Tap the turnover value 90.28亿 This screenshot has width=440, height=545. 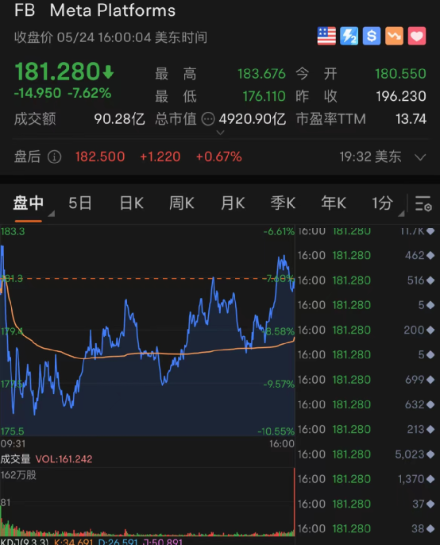tap(119, 119)
